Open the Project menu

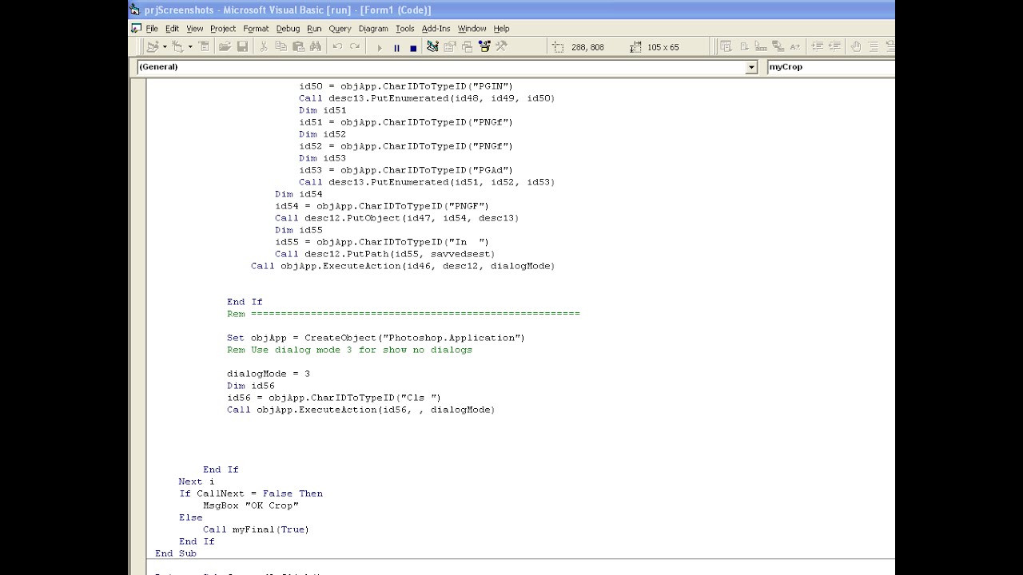pyautogui.click(x=223, y=29)
